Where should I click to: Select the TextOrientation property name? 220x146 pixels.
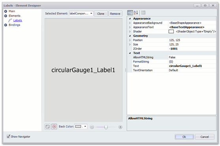[x=143, y=70]
